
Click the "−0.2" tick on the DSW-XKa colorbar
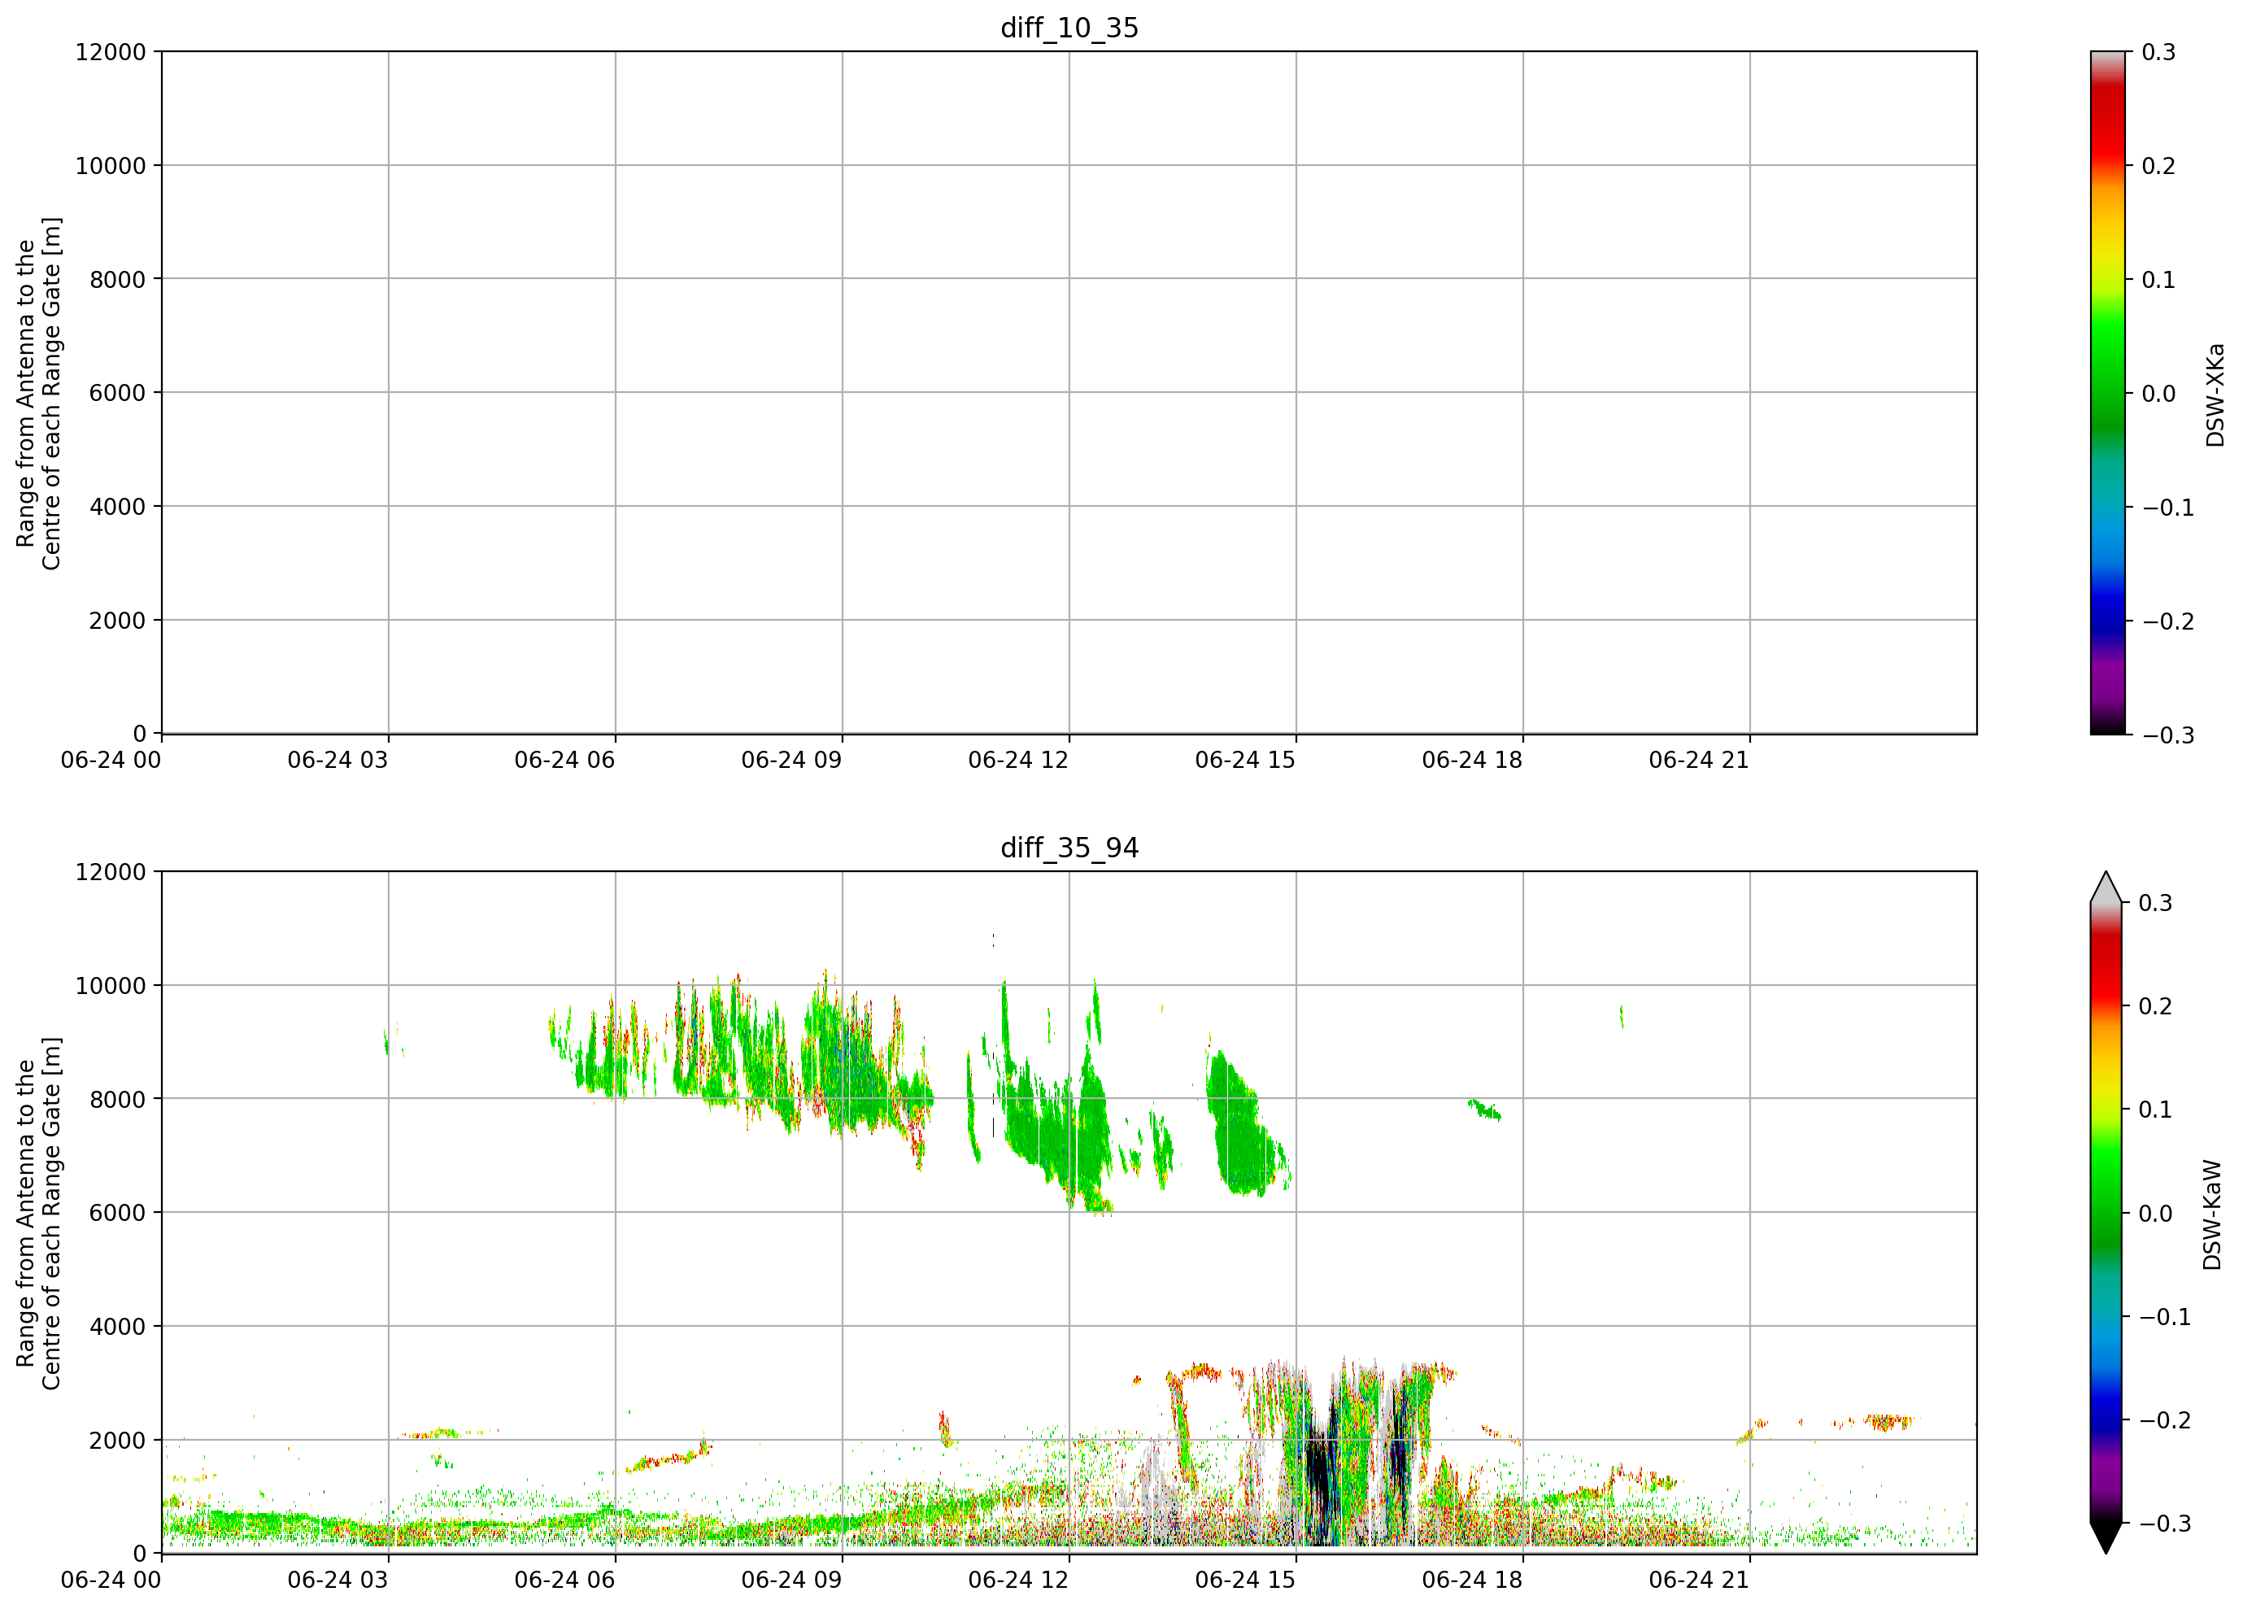click(x=2169, y=622)
